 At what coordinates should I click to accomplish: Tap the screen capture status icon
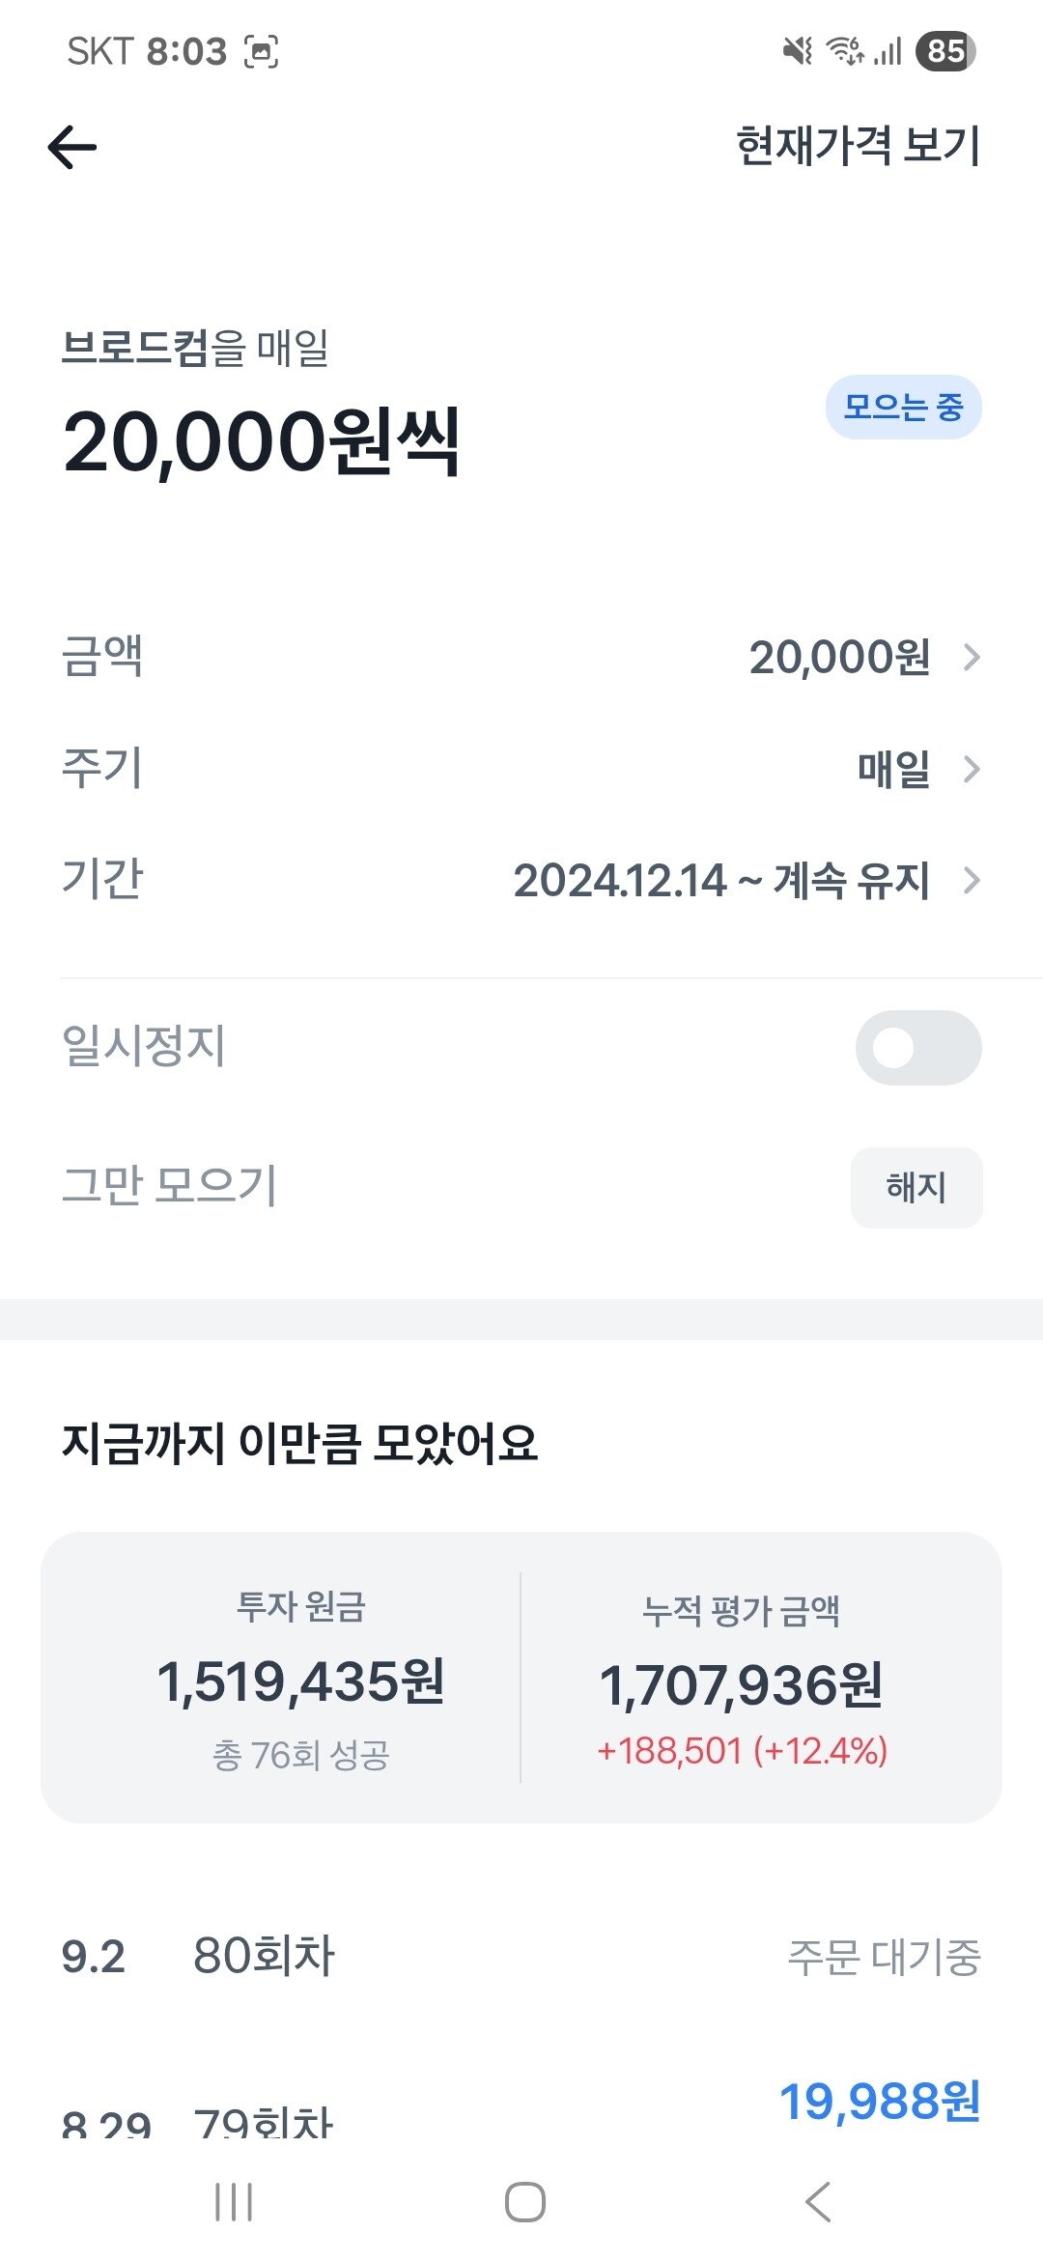(x=261, y=51)
